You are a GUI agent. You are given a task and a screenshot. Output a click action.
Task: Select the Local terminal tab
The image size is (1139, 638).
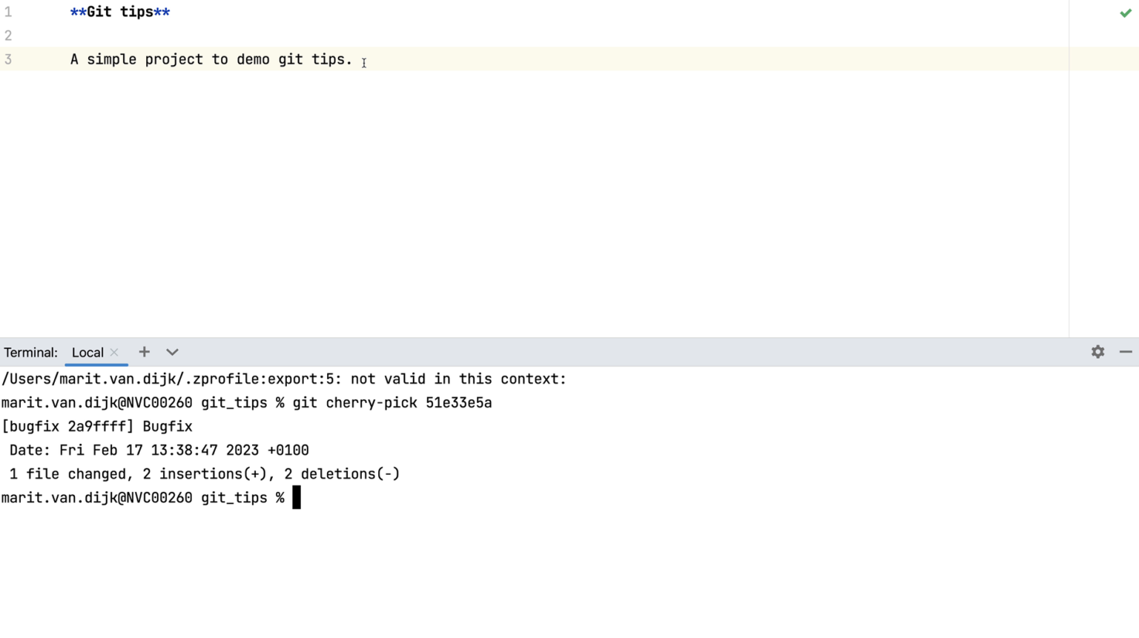click(x=88, y=353)
